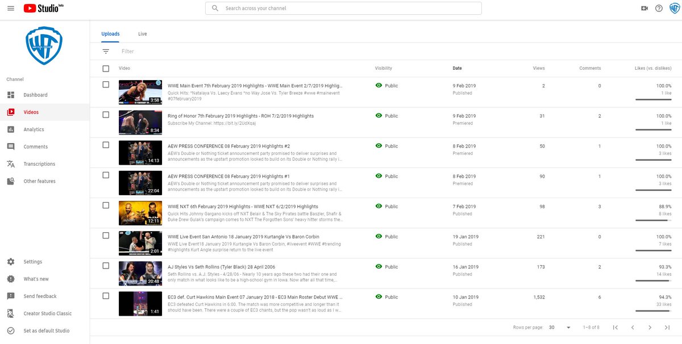Select AJ Styles Vs Seth Rollins checkbox

106,266
